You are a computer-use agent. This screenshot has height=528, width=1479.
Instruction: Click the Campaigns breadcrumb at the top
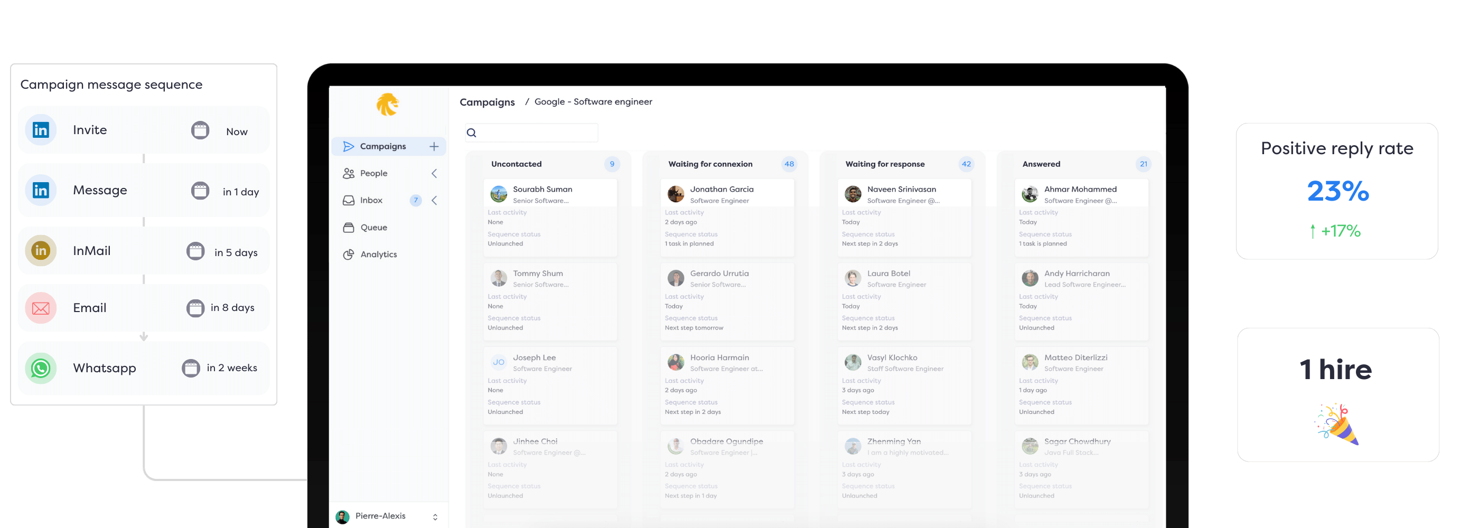point(488,101)
